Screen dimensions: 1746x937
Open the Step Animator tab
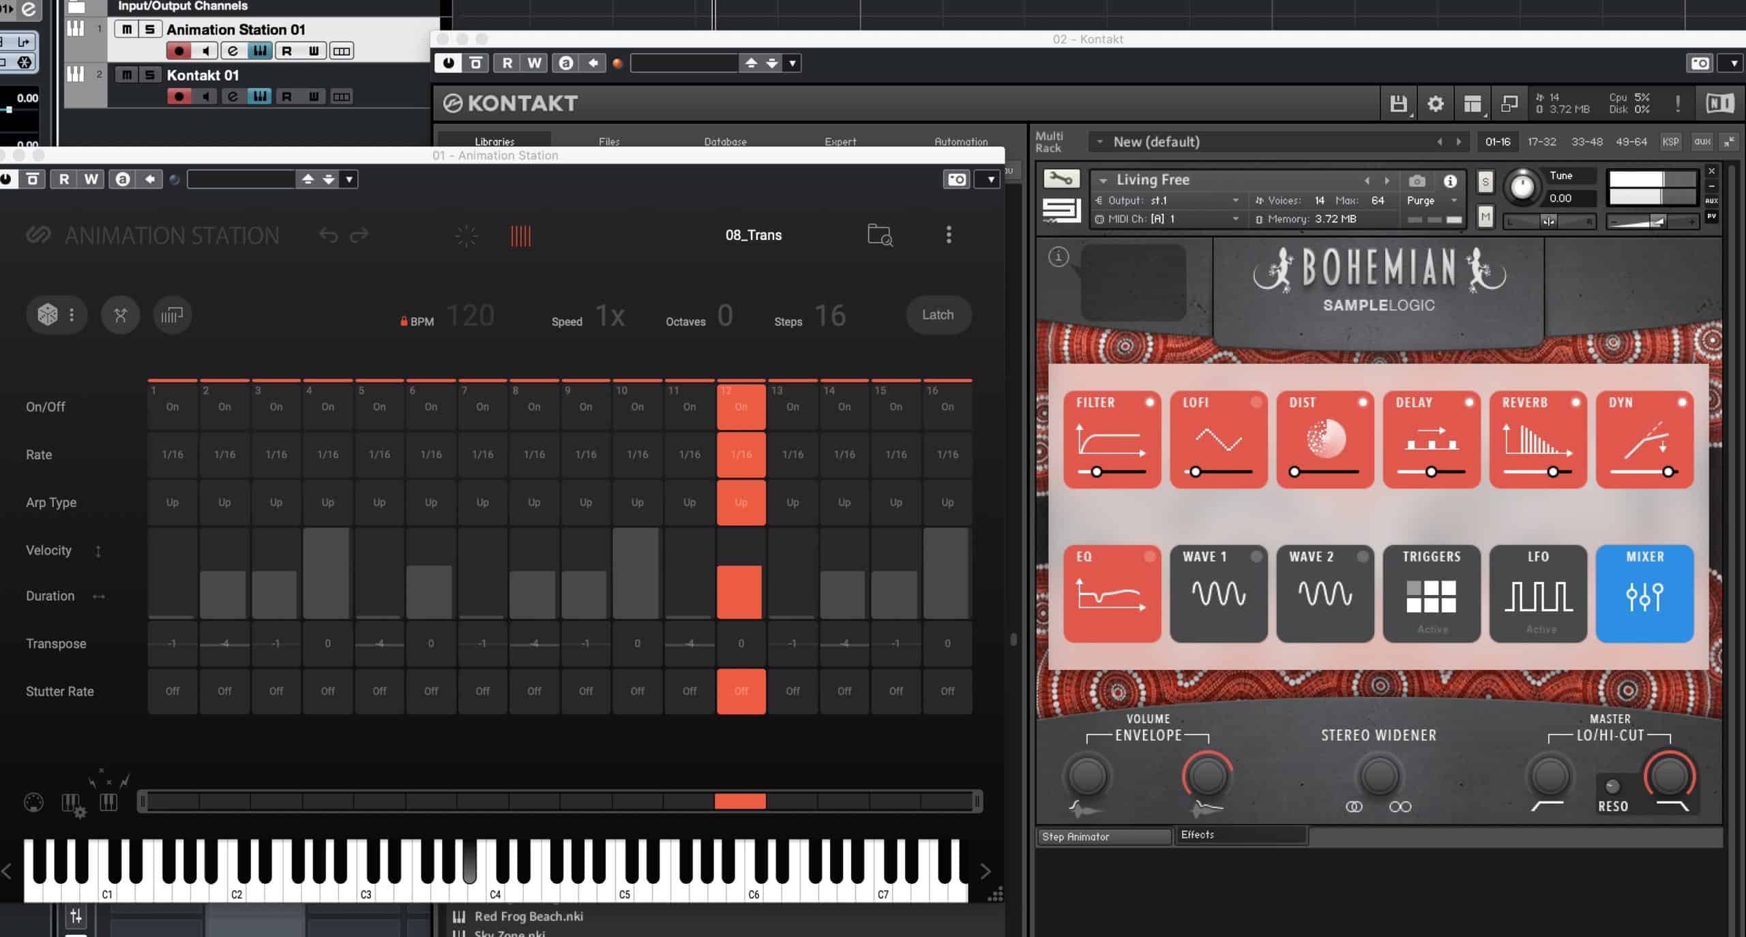coord(1103,836)
